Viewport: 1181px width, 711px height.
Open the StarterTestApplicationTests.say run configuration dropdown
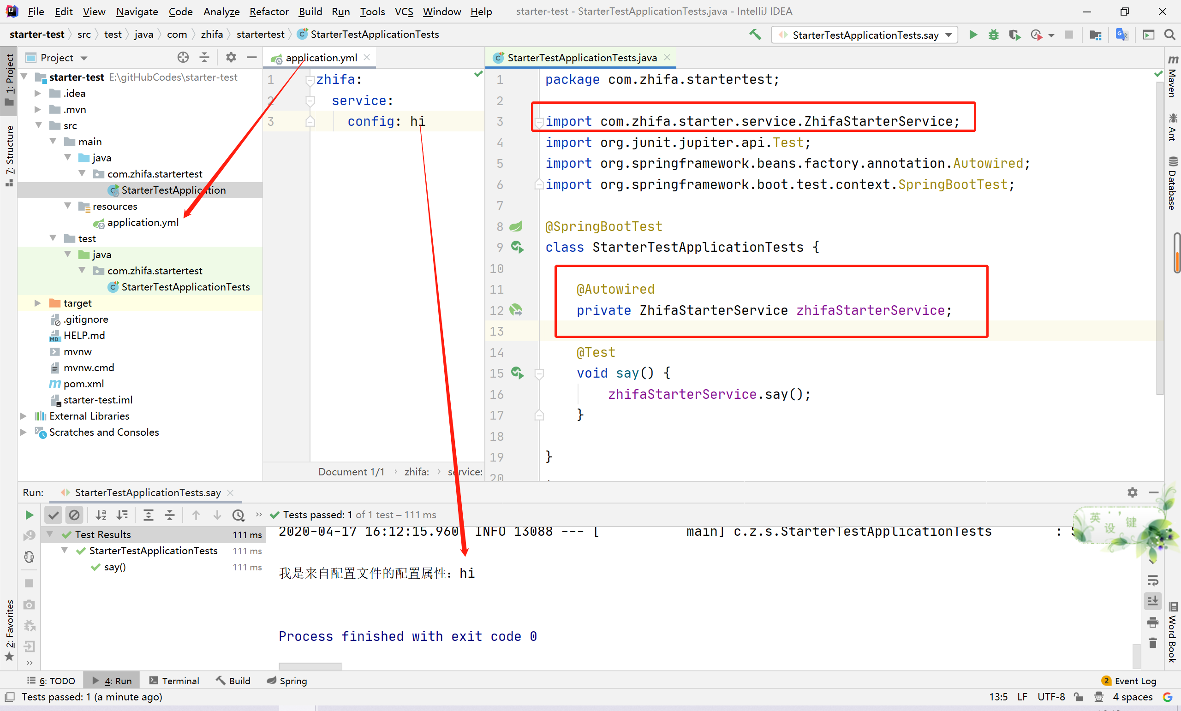pos(864,35)
